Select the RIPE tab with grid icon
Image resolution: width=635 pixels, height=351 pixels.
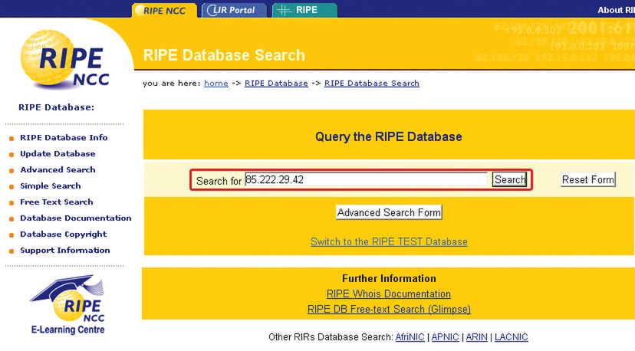point(304,10)
